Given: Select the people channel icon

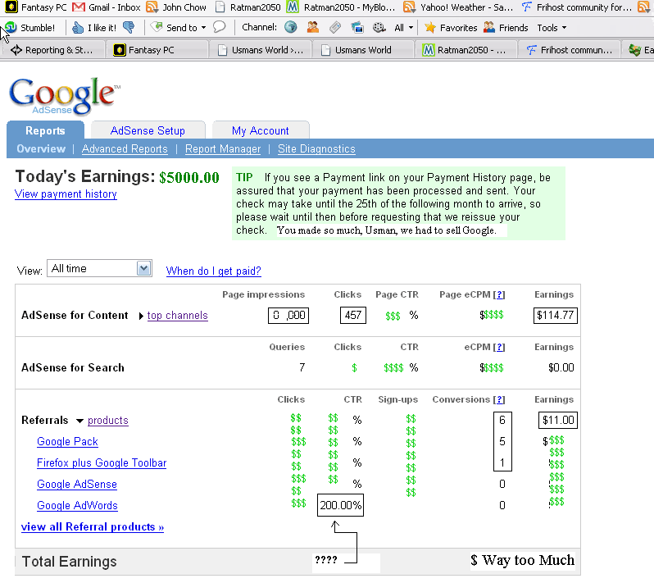Looking at the screenshot, I should click(313, 27).
